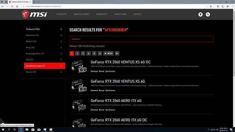Click the taskbar clock and date
Image resolution: width=235 pixels, height=132 pixels.
tap(224, 130)
